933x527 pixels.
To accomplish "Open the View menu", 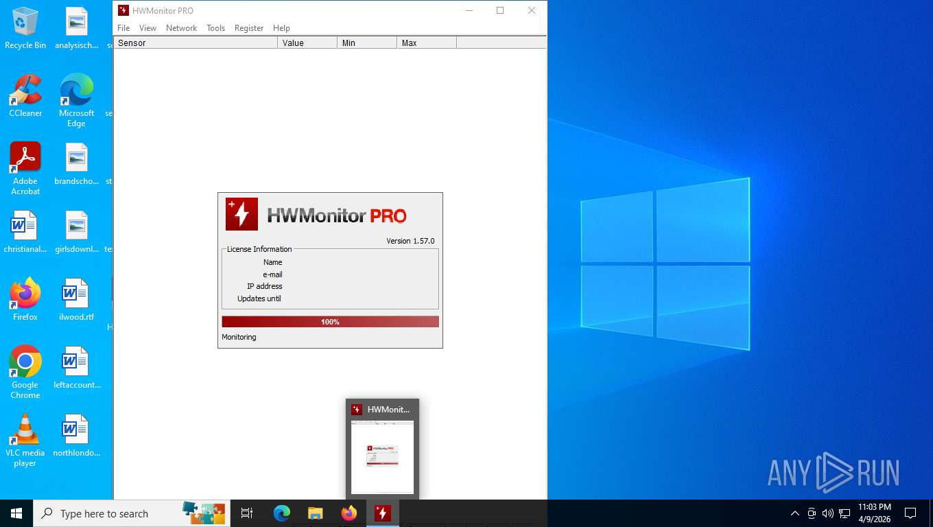I will 147,28.
